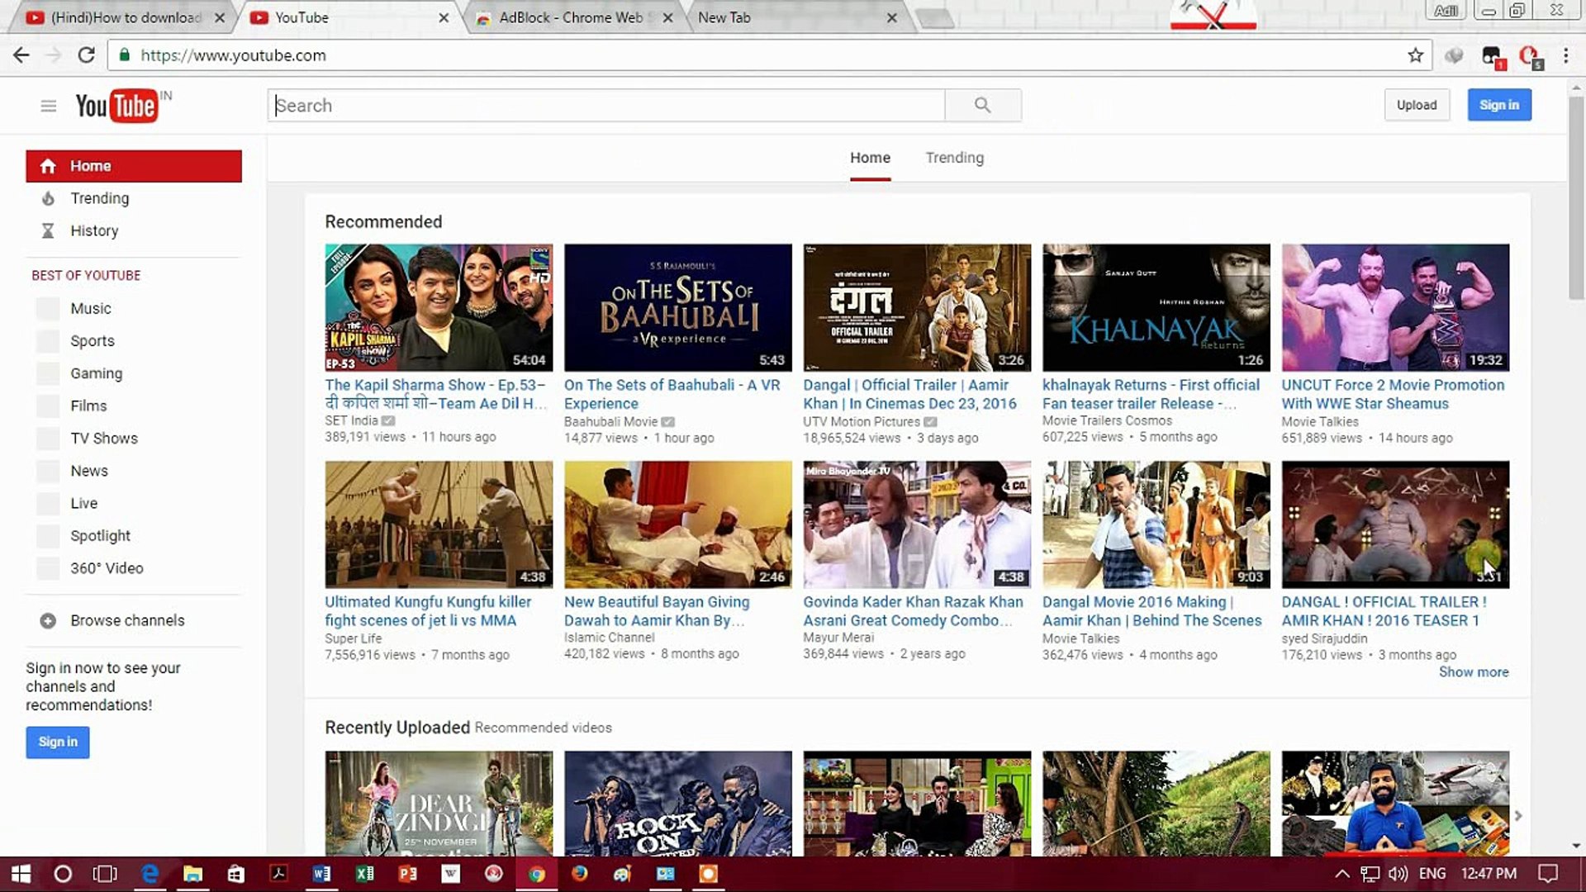Open Browse channels plus icon
This screenshot has height=892, width=1586.
pos(48,620)
